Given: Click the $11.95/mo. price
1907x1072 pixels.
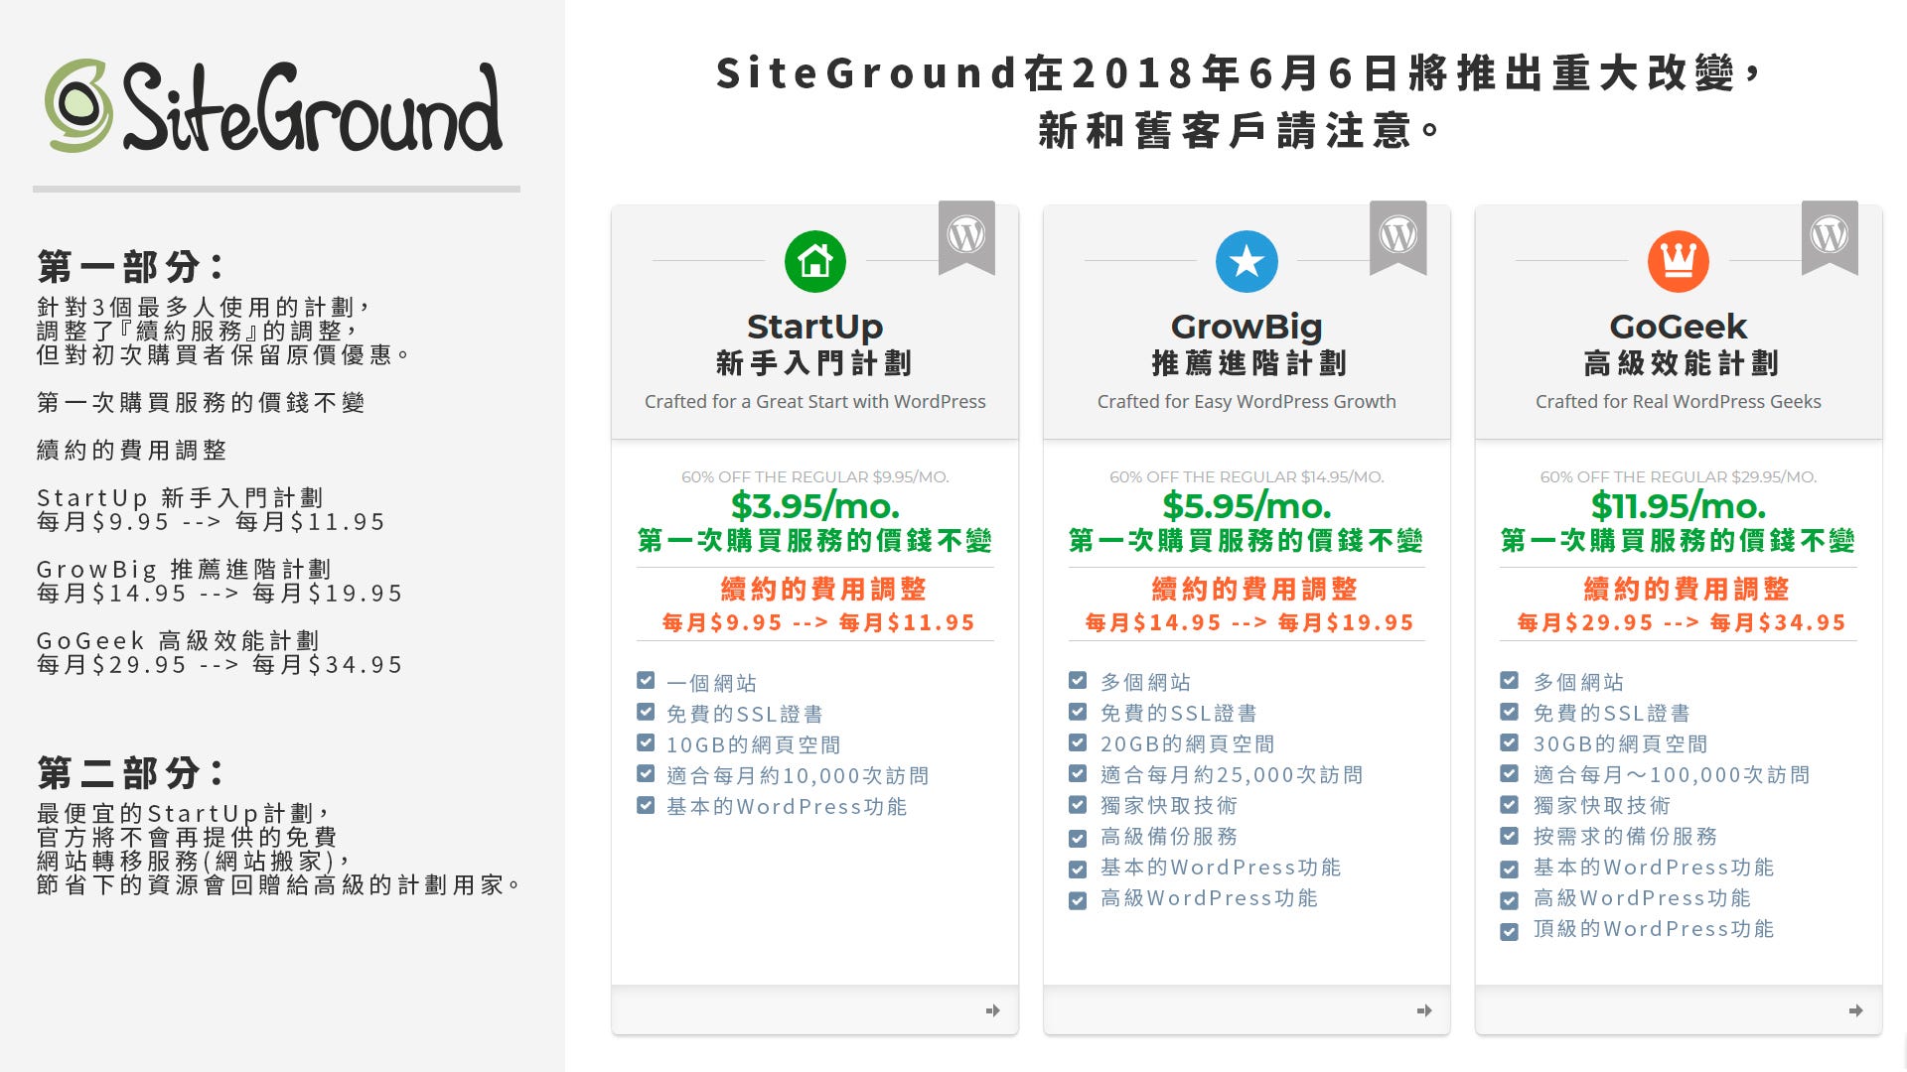Looking at the screenshot, I should point(1679,506).
